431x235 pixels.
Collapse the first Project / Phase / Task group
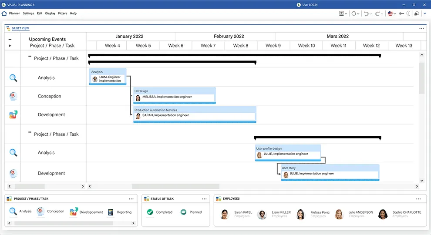pyautogui.click(x=30, y=57)
